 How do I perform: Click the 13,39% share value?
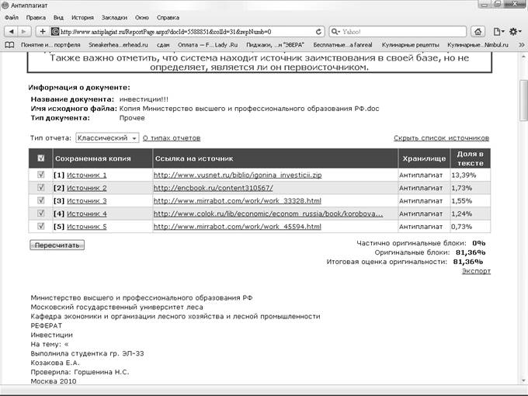point(464,175)
